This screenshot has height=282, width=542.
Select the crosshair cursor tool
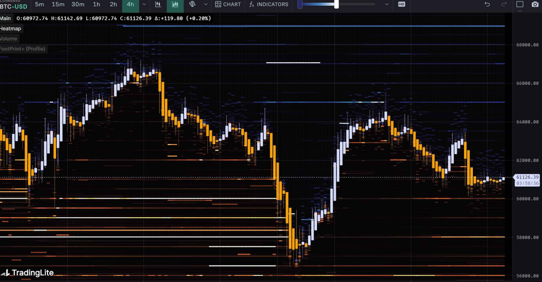(x=192, y=4)
